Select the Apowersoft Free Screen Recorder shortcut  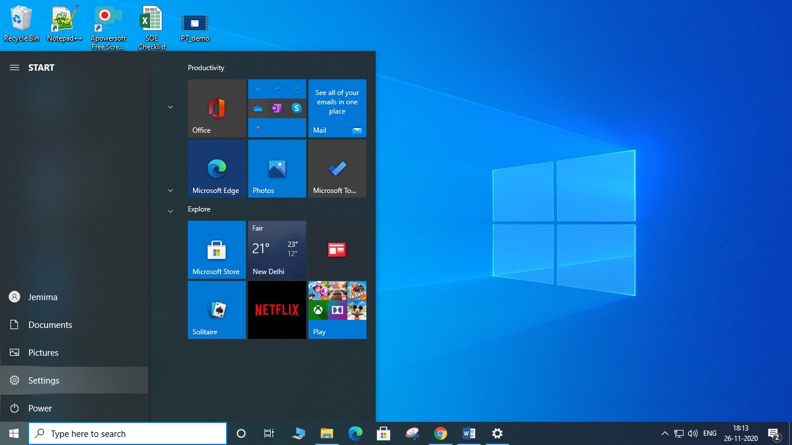point(108,28)
